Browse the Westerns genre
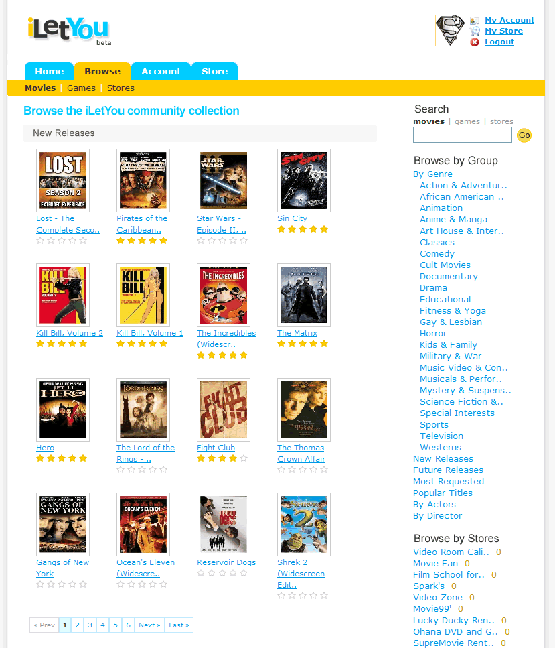 441,447
